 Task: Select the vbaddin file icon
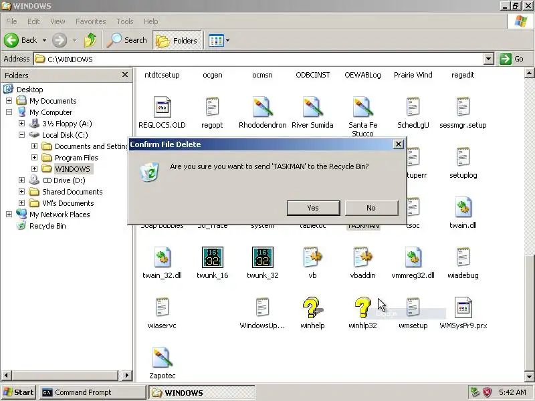tap(362, 257)
